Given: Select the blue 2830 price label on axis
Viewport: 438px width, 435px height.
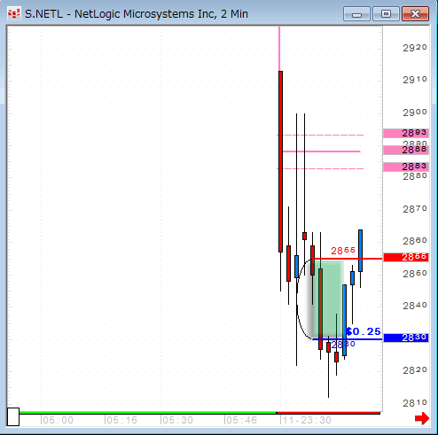Looking at the screenshot, I should pyautogui.click(x=406, y=338).
